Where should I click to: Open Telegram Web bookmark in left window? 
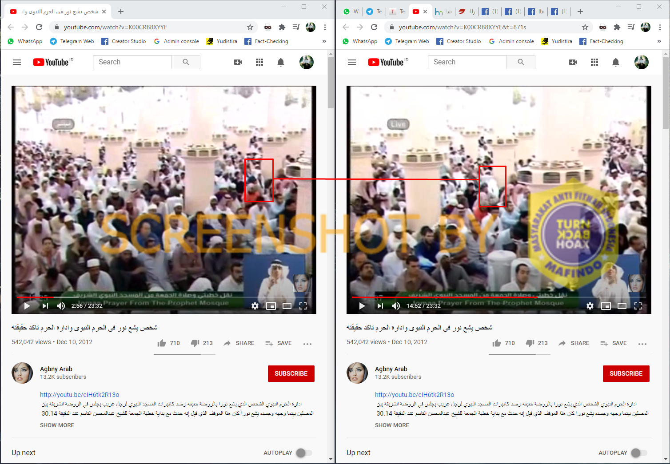click(x=72, y=41)
